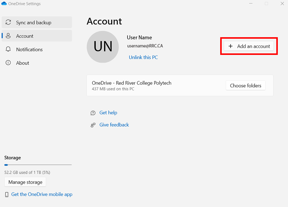Click the phone icon by mobile app link

[x=7, y=194]
